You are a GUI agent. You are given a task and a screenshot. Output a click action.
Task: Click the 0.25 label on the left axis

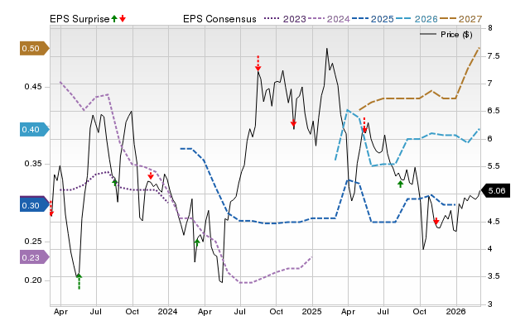coord(33,242)
